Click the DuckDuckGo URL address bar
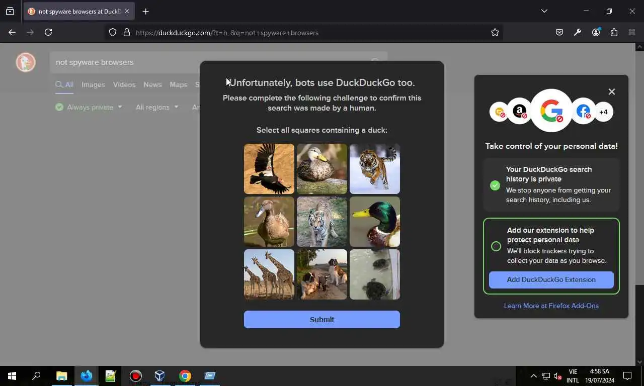Screen dimensions: 644x386 [x=304, y=33]
